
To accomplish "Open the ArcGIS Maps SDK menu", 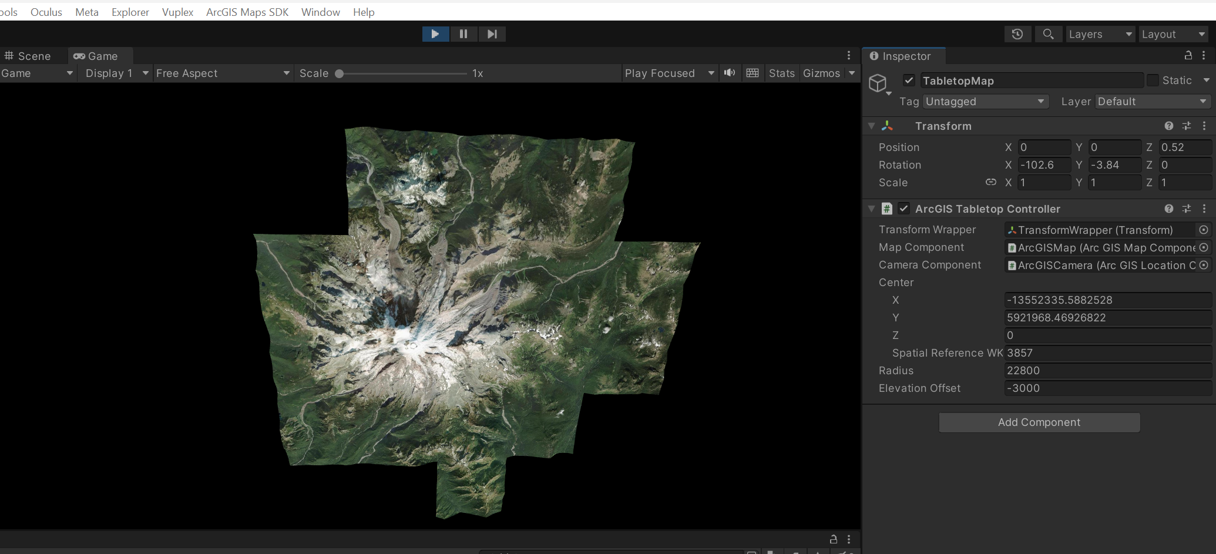I will click(247, 12).
